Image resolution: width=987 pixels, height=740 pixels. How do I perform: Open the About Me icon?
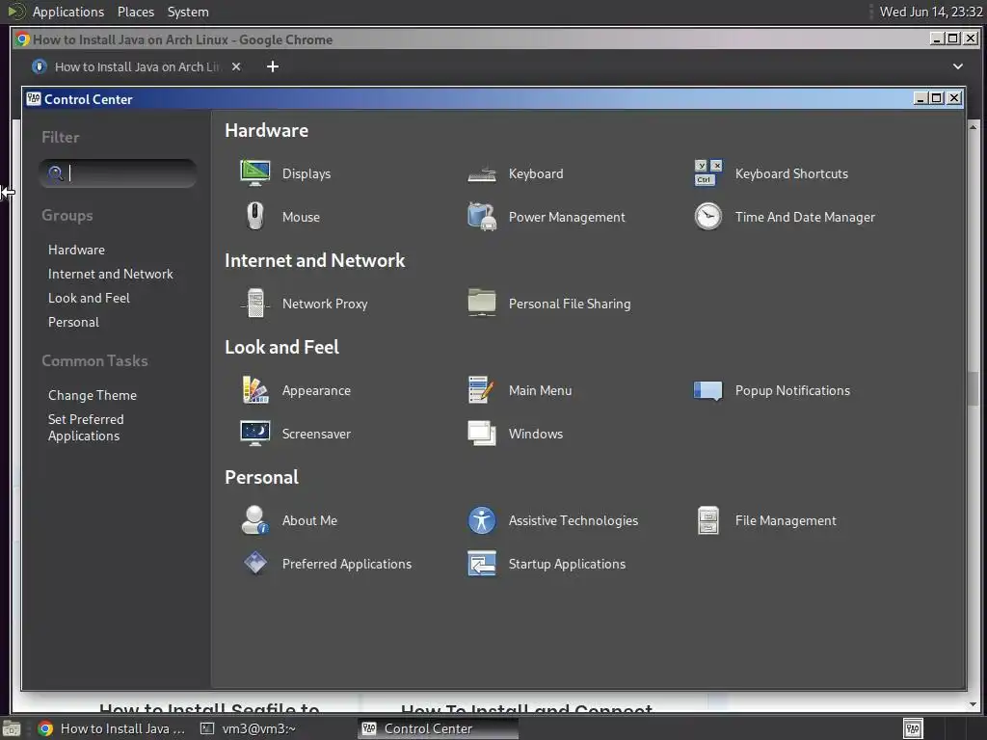click(254, 520)
